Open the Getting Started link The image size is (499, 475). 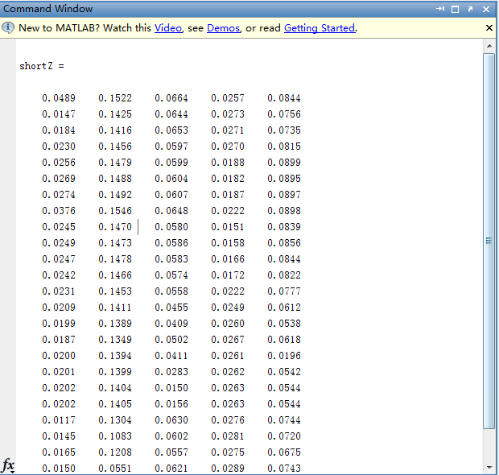(x=320, y=28)
